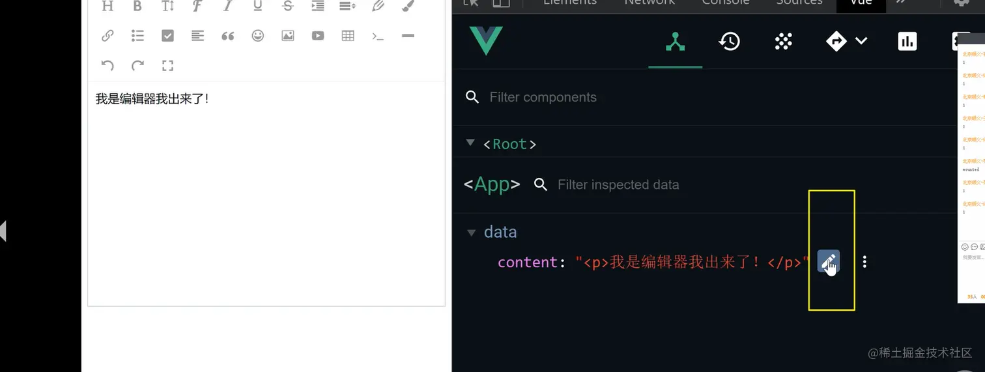The height and width of the screenshot is (372, 985).
Task: Open the Vuex store tab
Action: [x=783, y=42]
